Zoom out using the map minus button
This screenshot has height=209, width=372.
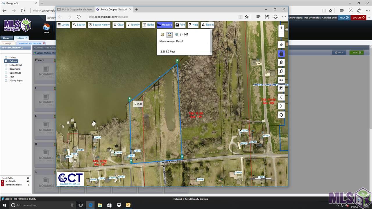(x=281, y=34)
